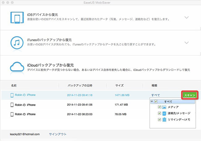The width and height of the screenshot is (201, 141).
Task: Click the サイズ column header
Action: pyautogui.click(x=119, y=86)
